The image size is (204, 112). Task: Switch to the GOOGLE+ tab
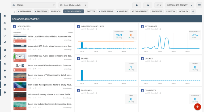pyautogui.click(x=184, y=11)
